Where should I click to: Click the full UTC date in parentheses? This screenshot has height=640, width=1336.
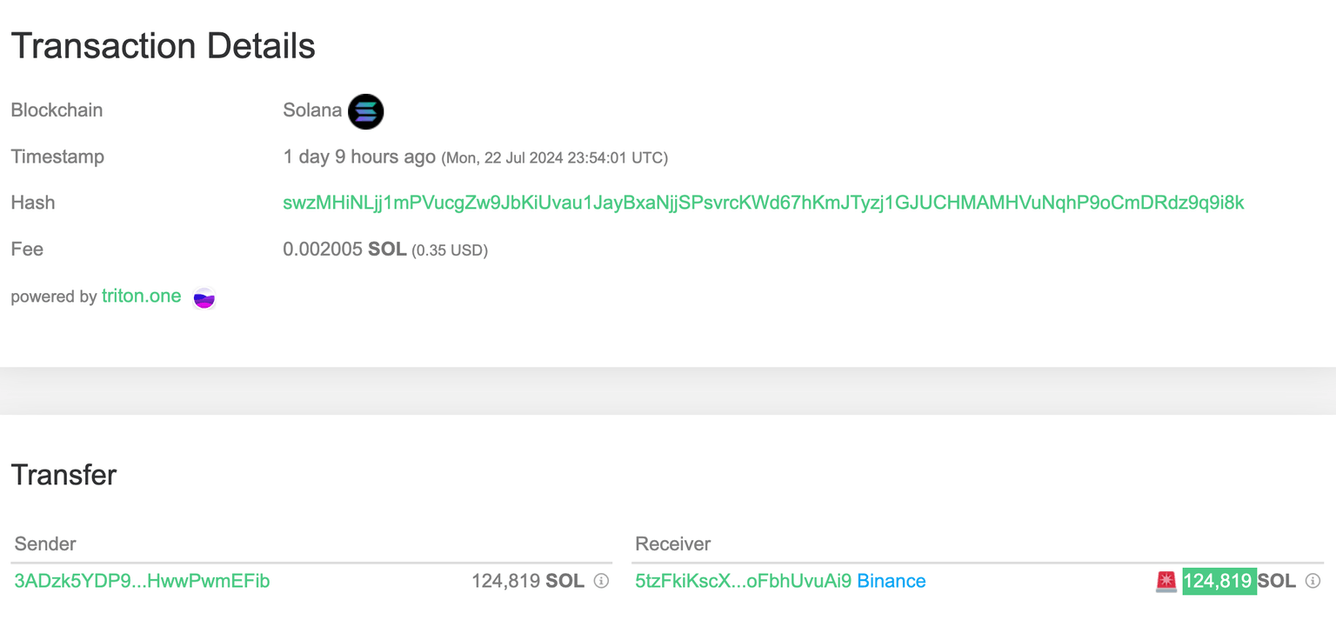click(x=555, y=158)
